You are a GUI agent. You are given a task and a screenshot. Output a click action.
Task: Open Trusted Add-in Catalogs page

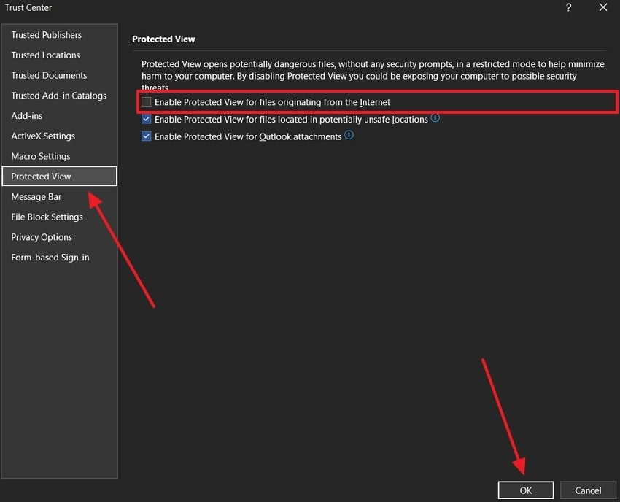point(58,96)
